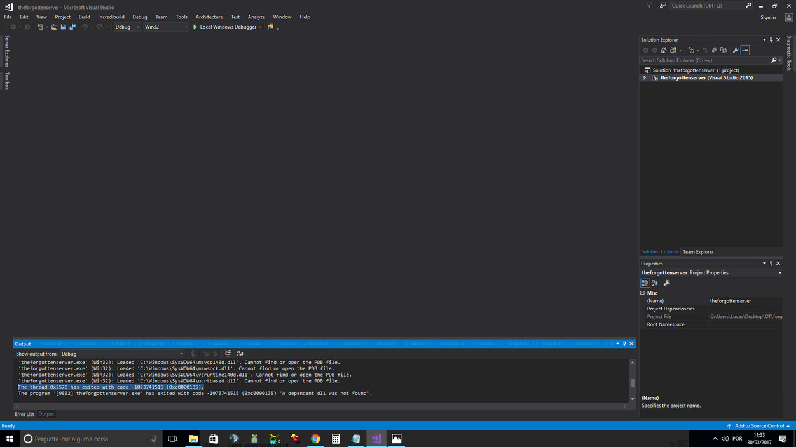Open Properties window options arrow
This screenshot has height=447, width=796.
tap(764, 263)
